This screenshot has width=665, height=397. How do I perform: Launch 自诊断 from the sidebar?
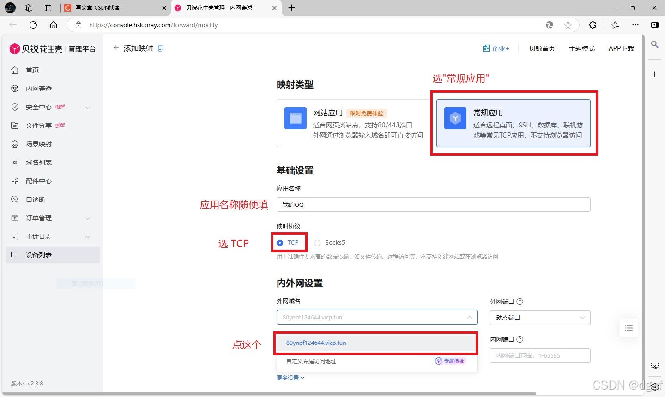pos(35,199)
